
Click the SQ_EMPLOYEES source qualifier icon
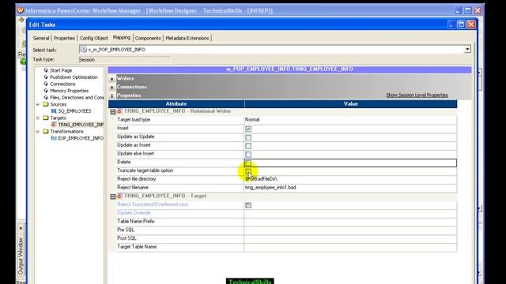[x=54, y=111]
